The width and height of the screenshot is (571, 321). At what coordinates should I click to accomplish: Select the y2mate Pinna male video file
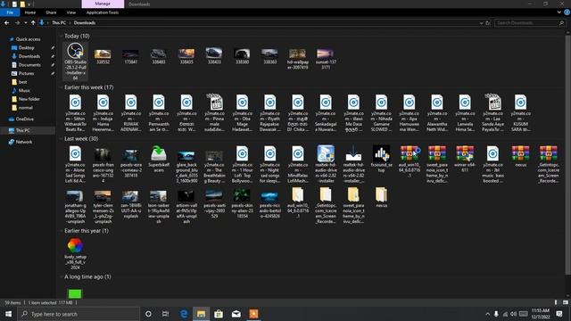(x=214, y=113)
